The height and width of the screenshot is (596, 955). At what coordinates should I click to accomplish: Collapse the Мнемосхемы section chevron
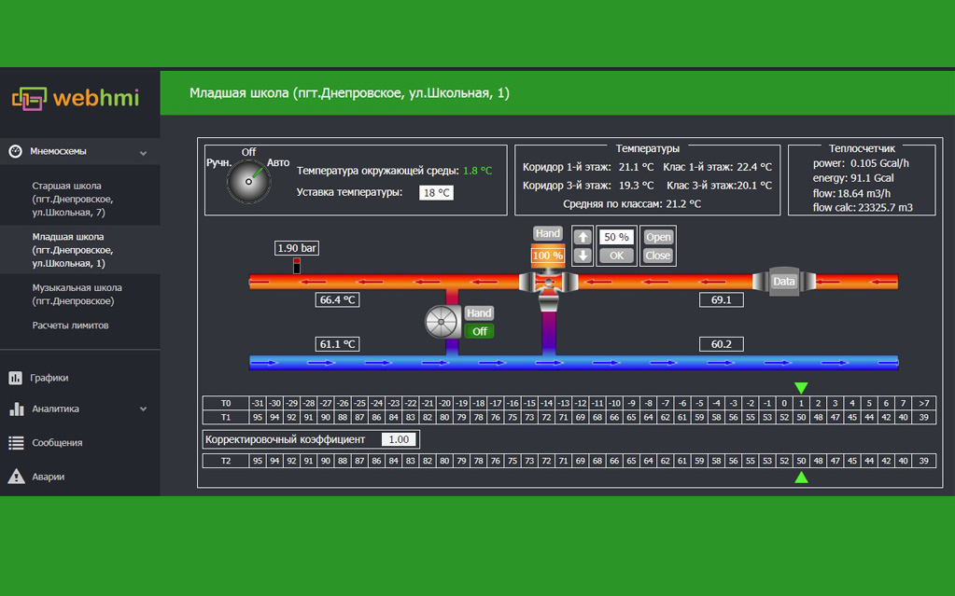(x=143, y=152)
